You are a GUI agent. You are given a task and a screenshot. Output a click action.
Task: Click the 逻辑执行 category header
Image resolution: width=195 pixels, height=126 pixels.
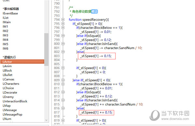pyautogui.click(x=9, y=57)
